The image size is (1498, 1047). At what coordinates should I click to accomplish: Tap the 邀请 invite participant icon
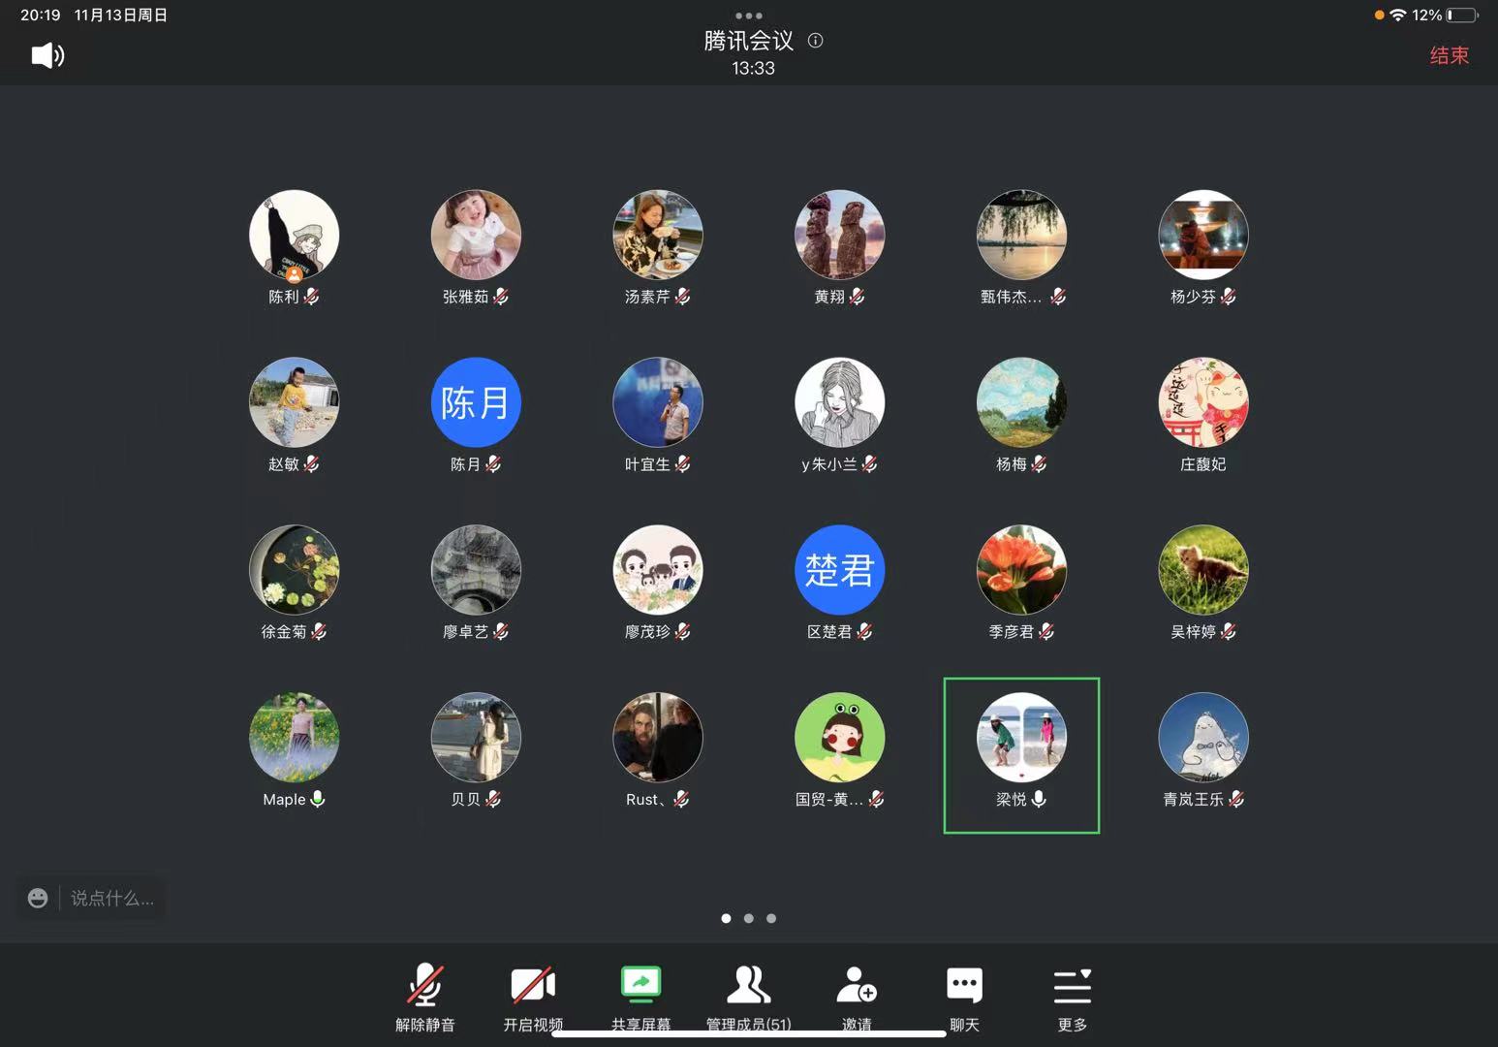857,997
